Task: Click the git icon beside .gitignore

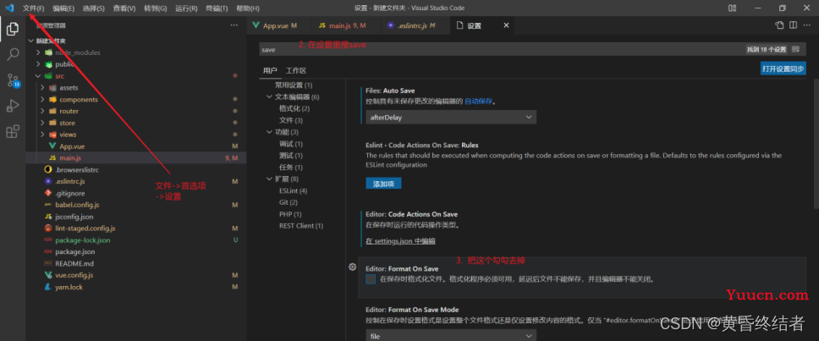Action: click(48, 193)
